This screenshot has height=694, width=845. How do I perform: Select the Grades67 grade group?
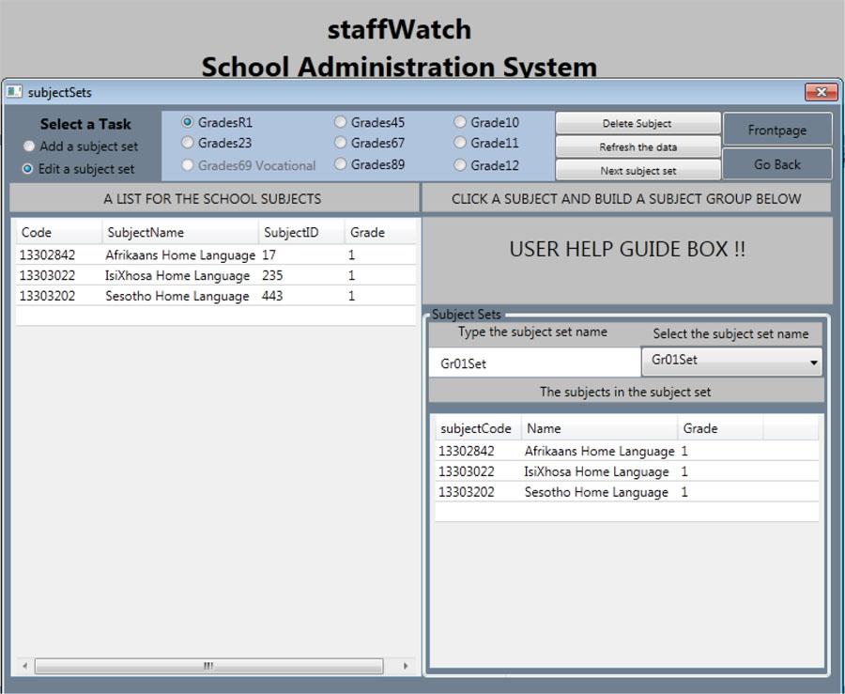[x=339, y=143]
